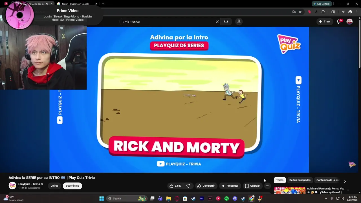
Task: Start voice search with microphone icon
Action: pos(239,21)
